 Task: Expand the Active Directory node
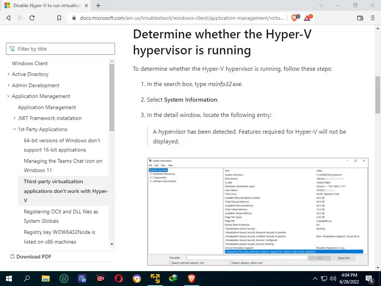9,74
